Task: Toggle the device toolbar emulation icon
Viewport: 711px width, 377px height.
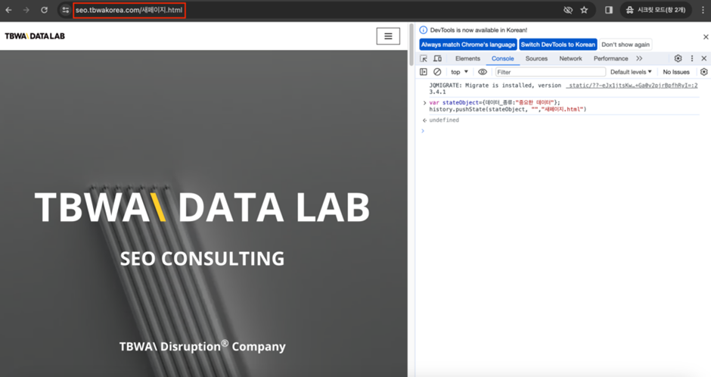Action: point(437,58)
